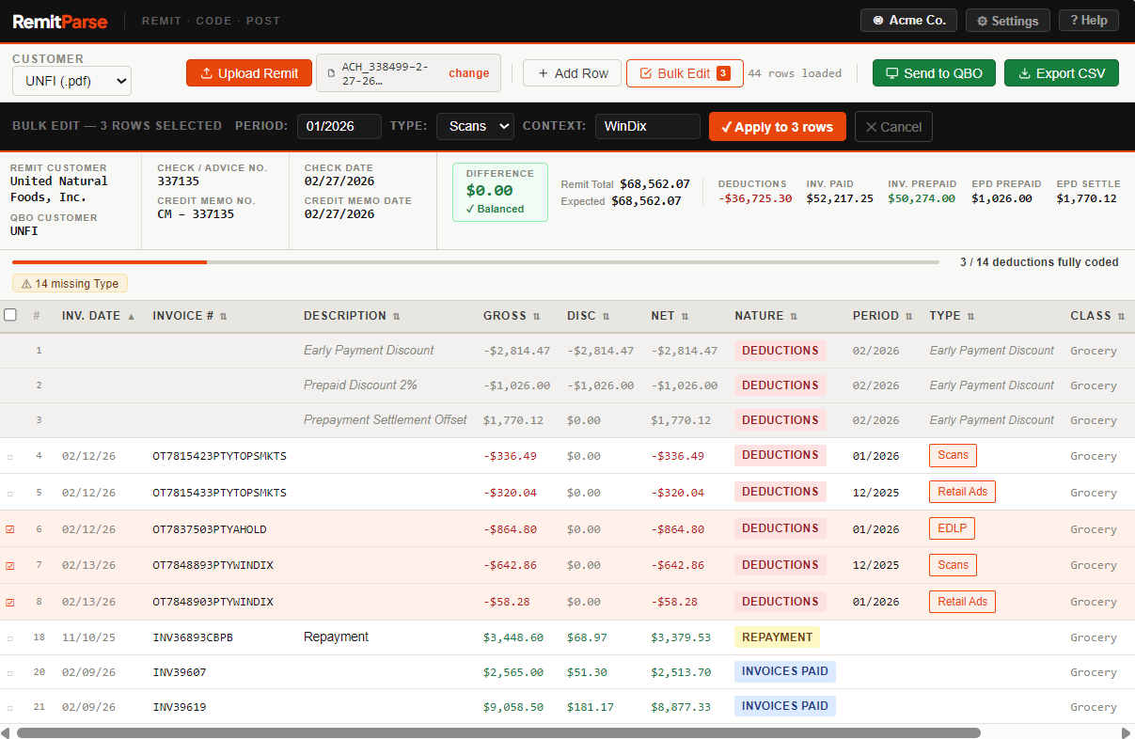
Task: Sort by the PERIOD column
Action: 882,316
